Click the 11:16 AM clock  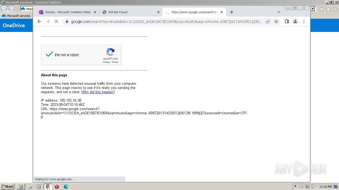325,187
